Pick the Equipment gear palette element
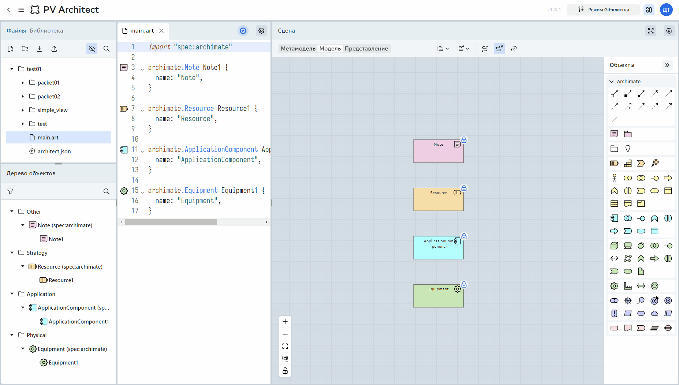The image size is (679, 385). (614, 286)
